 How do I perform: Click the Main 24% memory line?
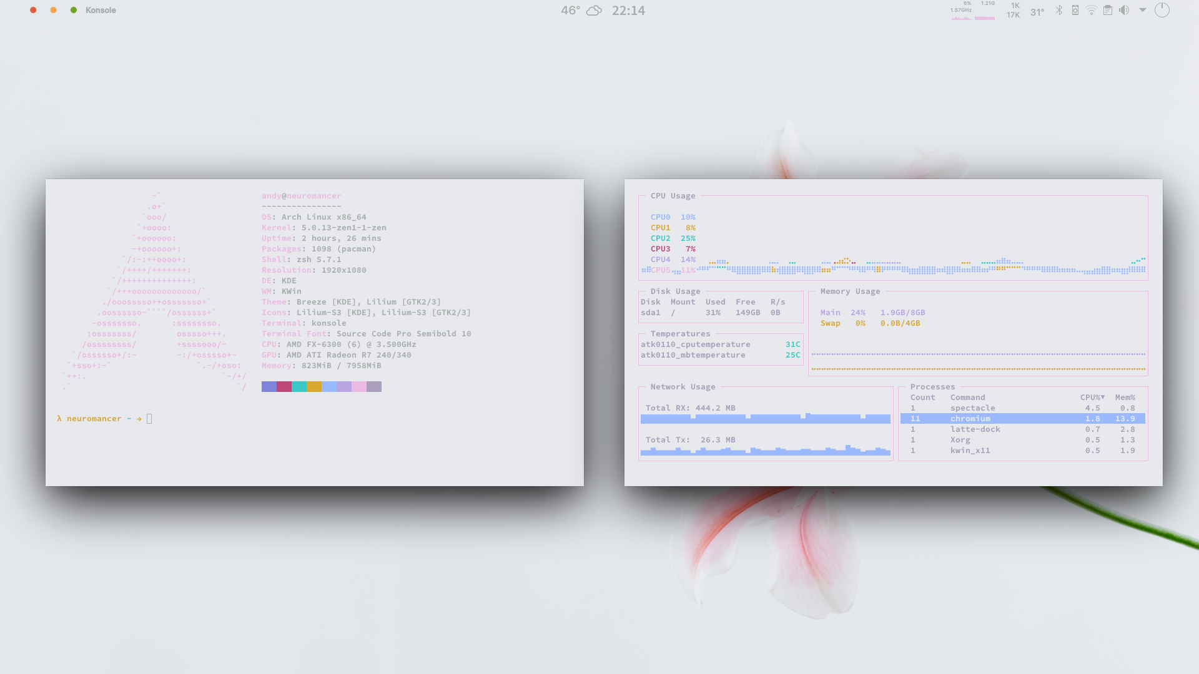(873, 313)
